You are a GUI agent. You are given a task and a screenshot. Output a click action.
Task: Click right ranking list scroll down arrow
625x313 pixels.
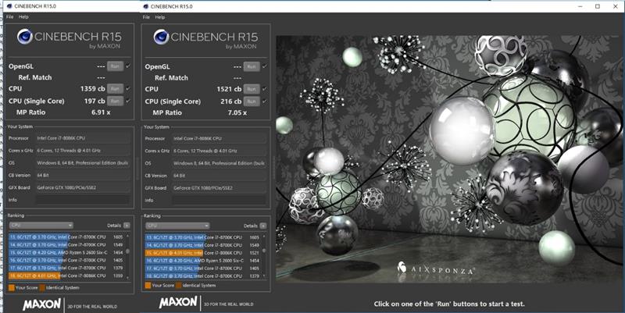click(264, 276)
